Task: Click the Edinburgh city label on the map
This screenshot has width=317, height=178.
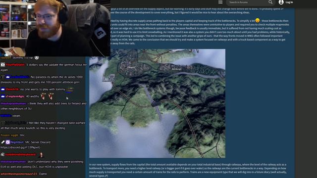Action: click(x=176, y=69)
